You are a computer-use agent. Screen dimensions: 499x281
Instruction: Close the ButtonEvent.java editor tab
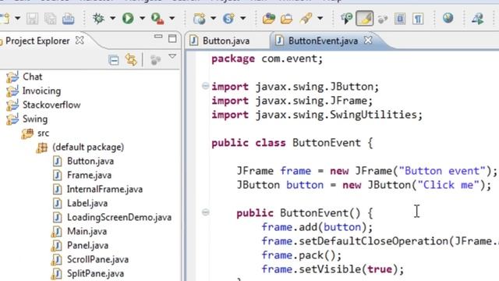pyautogui.click(x=368, y=40)
